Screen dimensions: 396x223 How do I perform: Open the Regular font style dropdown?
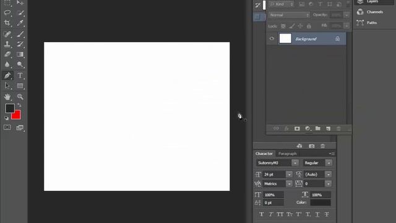pos(329,163)
